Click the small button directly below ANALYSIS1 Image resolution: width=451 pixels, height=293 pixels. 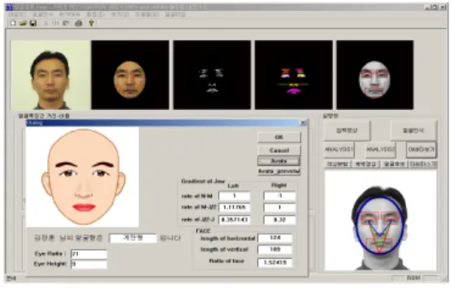click(337, 164)
